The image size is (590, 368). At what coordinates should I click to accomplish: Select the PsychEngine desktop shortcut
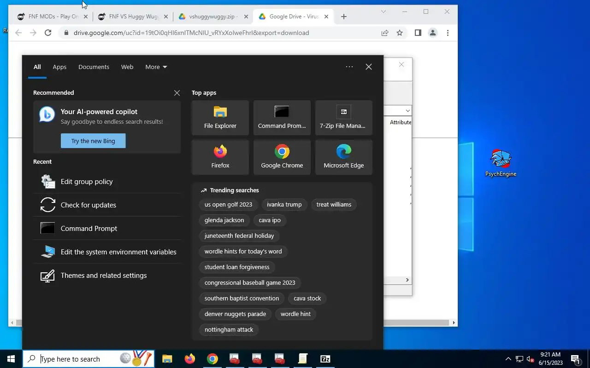click(501, 163)
